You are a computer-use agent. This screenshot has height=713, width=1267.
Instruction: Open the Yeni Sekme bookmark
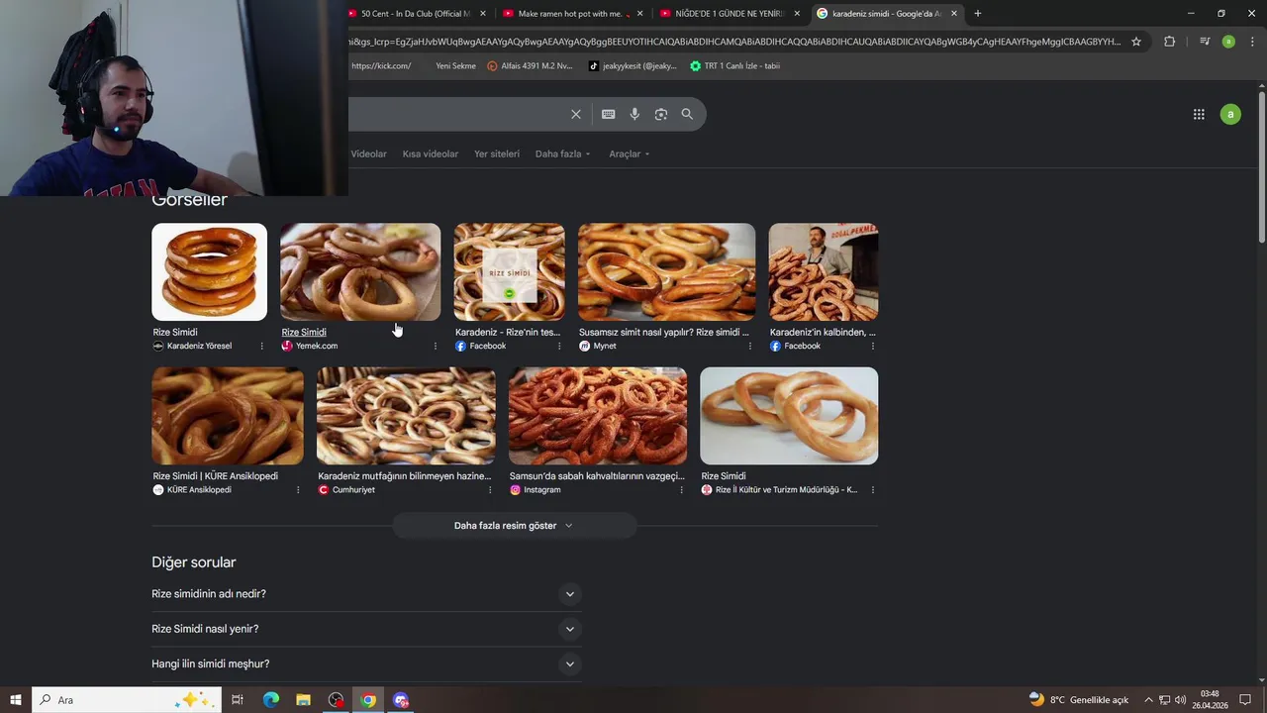click(455, 65)
